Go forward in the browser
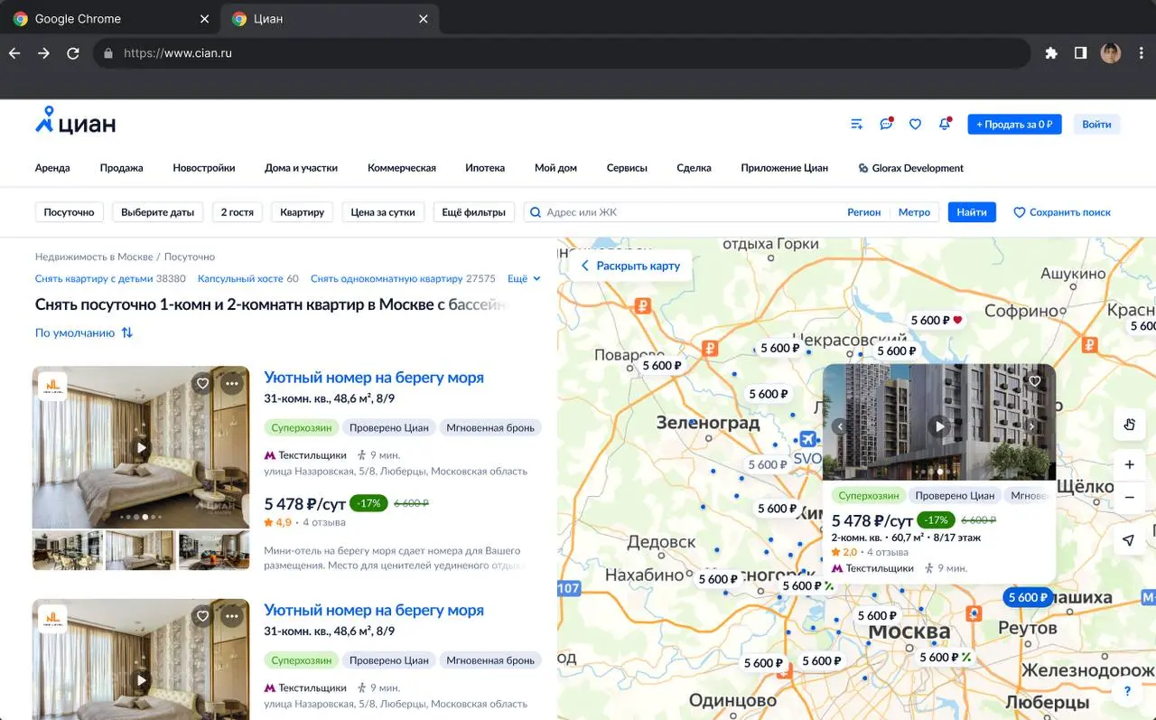 (43, 53)
